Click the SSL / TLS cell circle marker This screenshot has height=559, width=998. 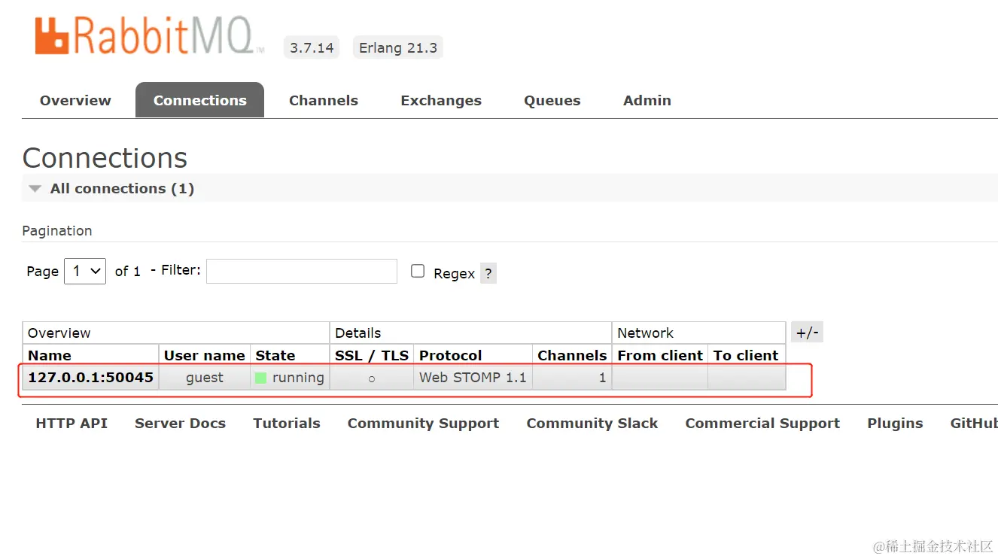(x=372, y=379)
